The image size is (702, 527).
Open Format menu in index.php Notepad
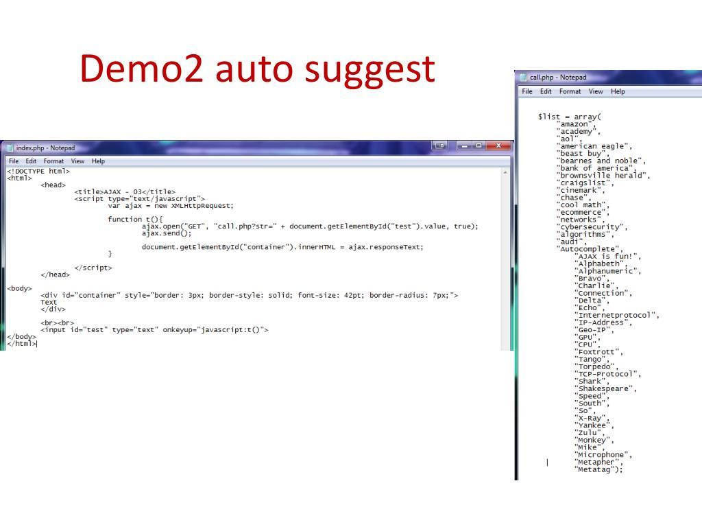coord(53,161)
